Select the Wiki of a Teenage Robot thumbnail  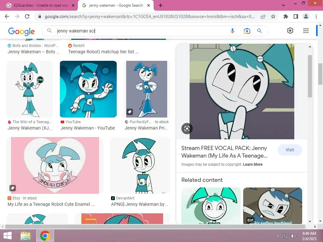point(29,89)
